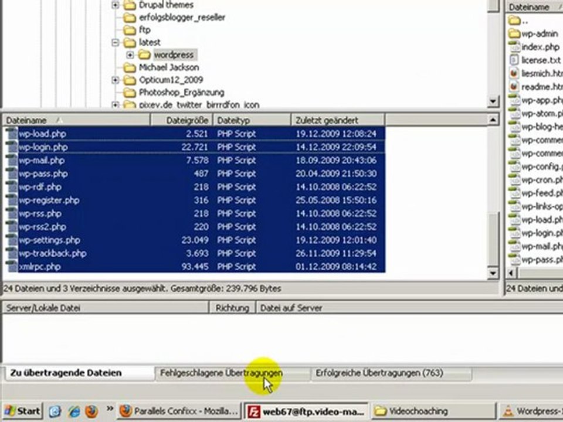Open the wp-admin folder in remote list

540,34
